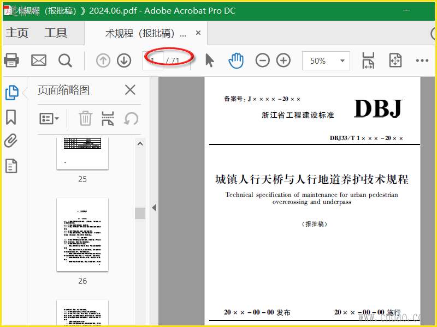
Task: Click the more page options icon in thumbnails panel
Action: coord(108,118)
